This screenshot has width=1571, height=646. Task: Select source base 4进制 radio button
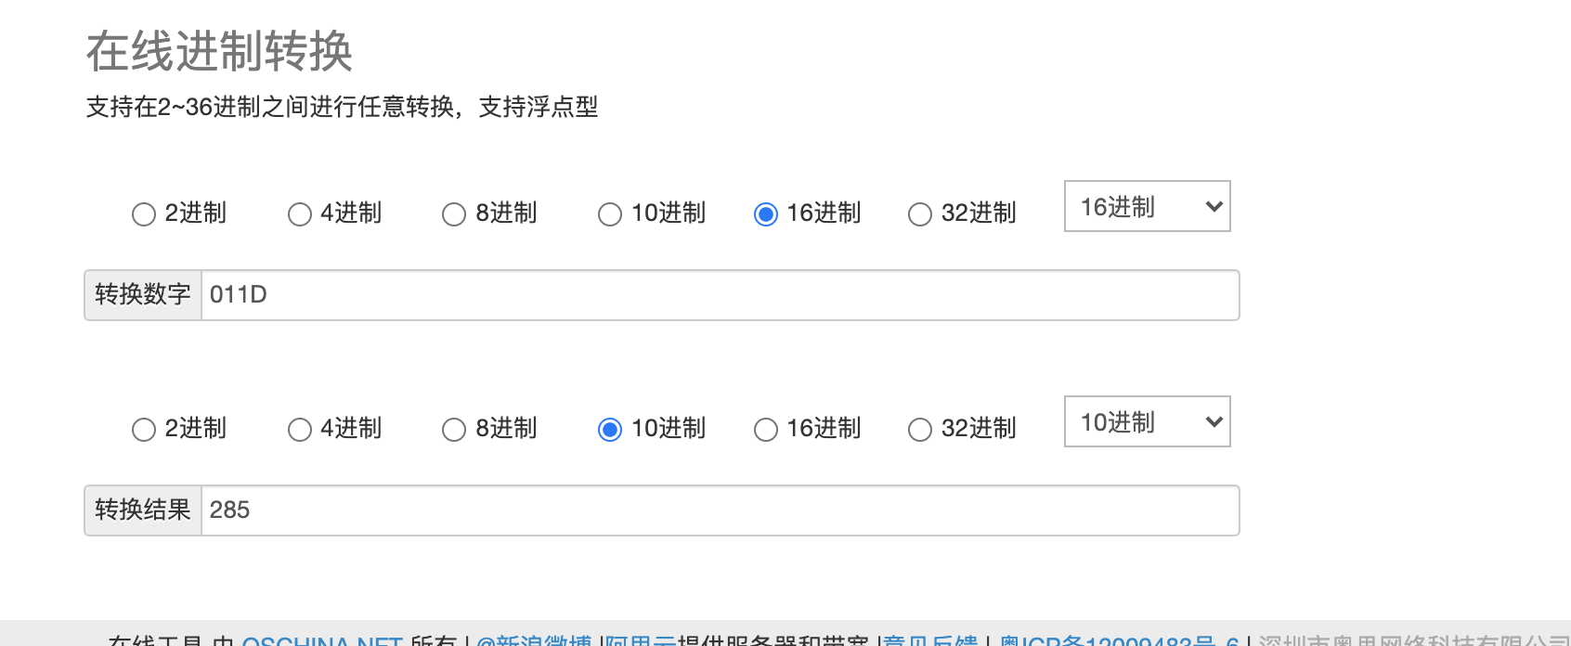pos(300,214)
